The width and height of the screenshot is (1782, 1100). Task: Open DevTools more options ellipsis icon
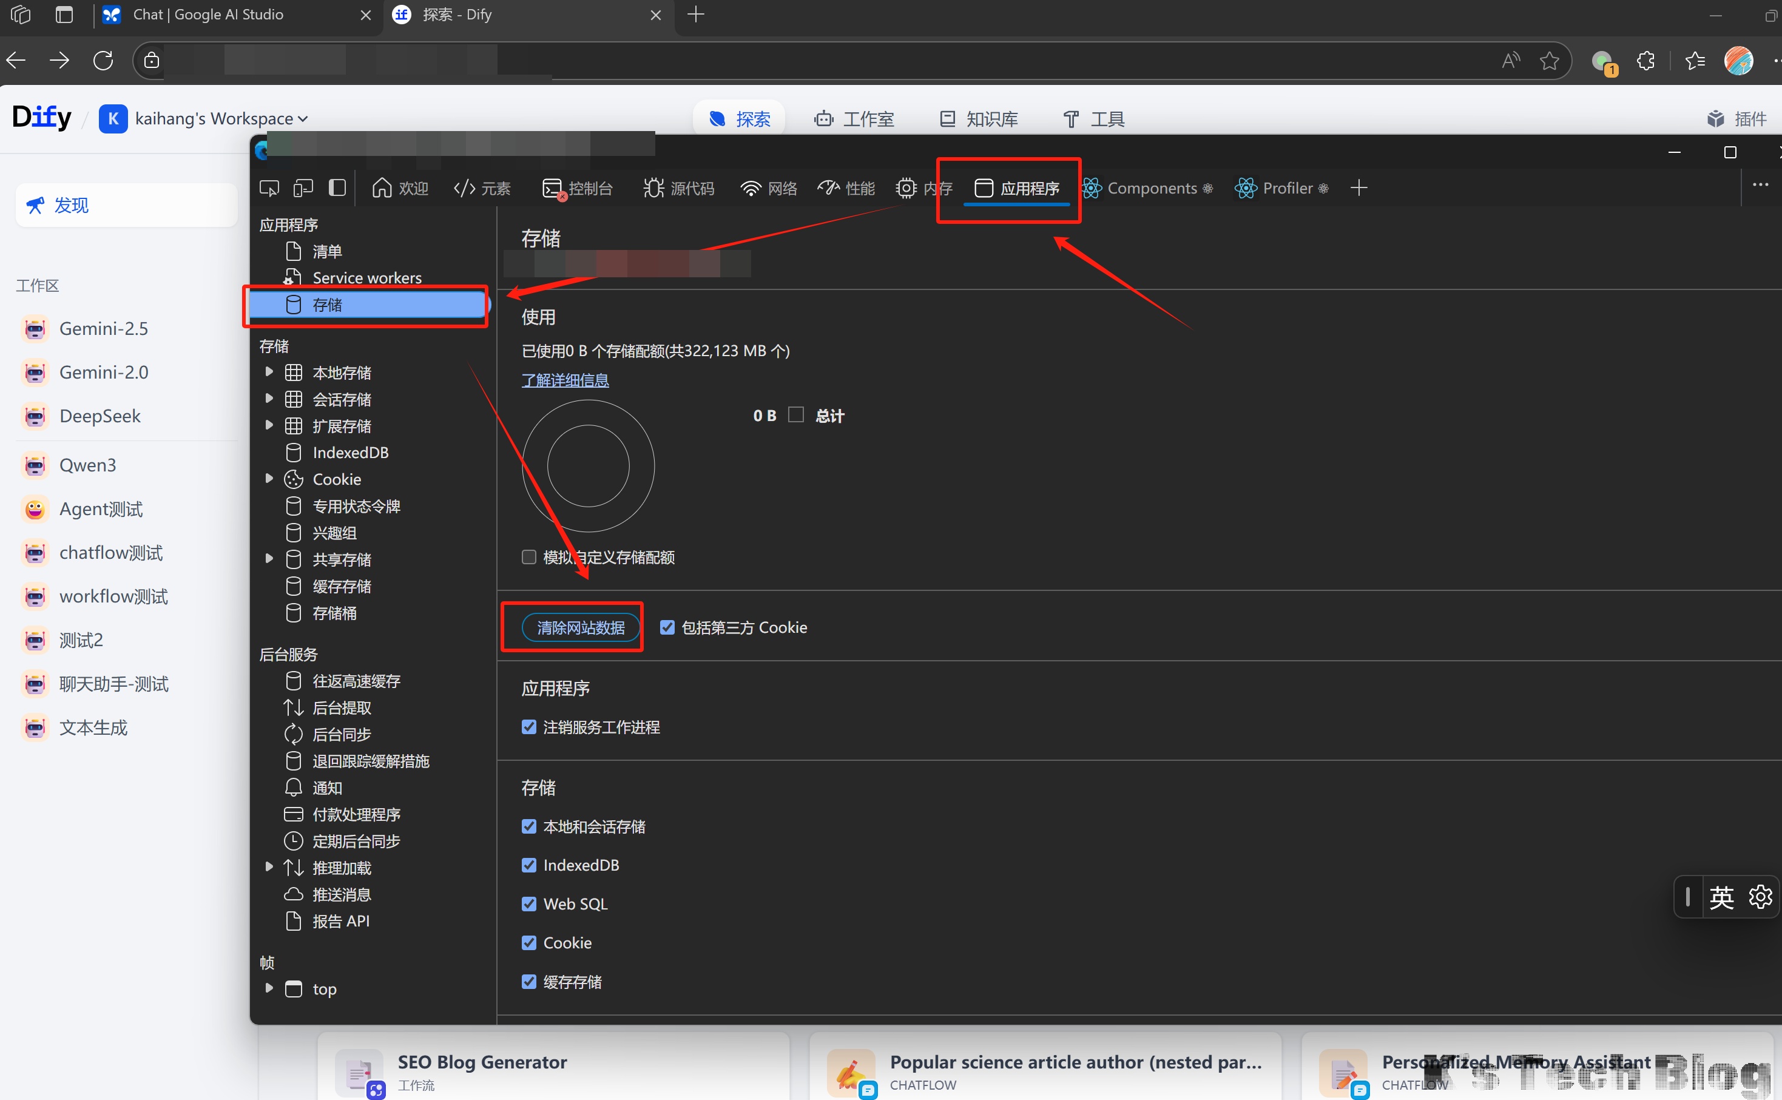coord(1760,186)
